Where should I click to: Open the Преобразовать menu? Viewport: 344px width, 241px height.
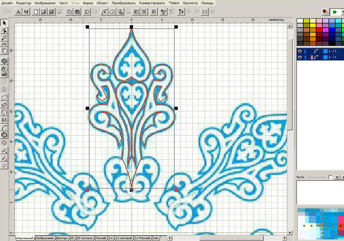coord(124,3)
